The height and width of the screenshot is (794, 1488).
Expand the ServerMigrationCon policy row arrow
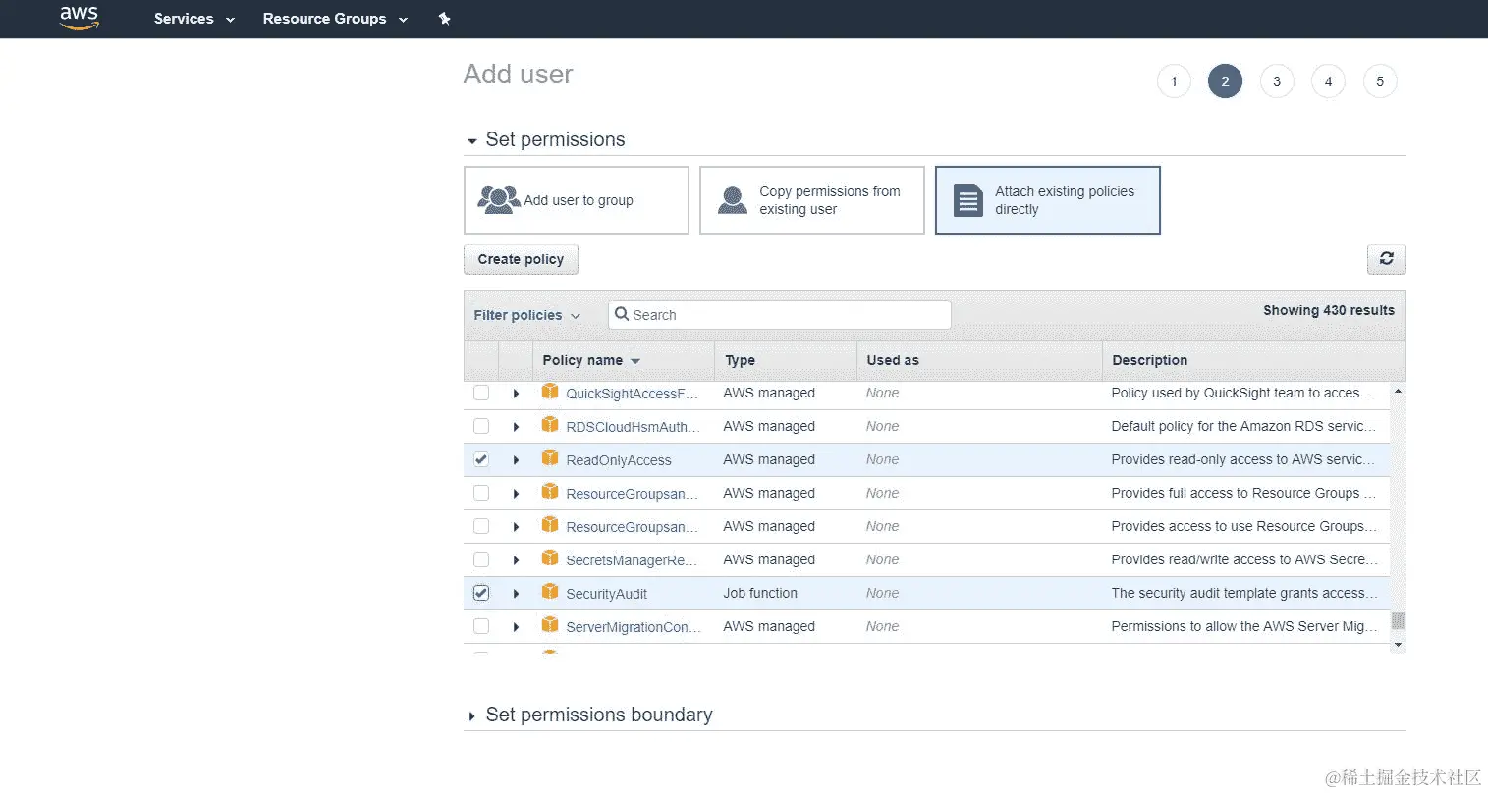516,627
